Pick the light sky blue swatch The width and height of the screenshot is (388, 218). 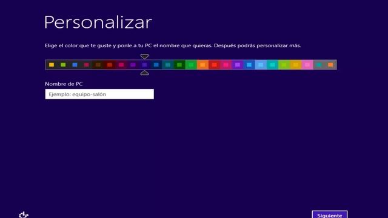tap(261, 65)
